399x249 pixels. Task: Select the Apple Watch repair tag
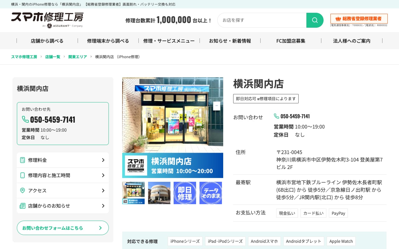[341, 241]
